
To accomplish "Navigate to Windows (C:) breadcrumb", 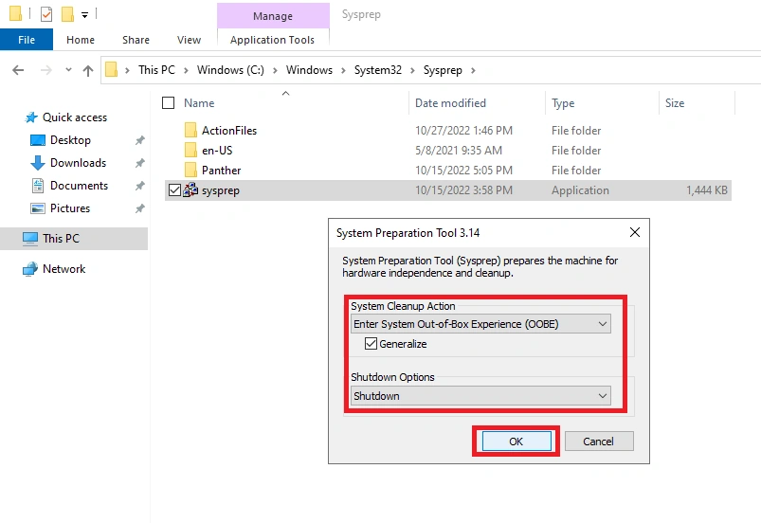I will coord(230,70).
